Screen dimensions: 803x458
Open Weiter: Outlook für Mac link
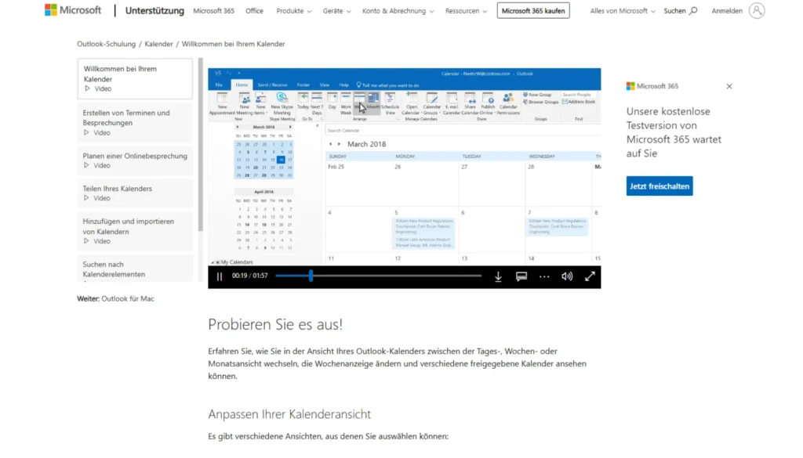[128, 298]
